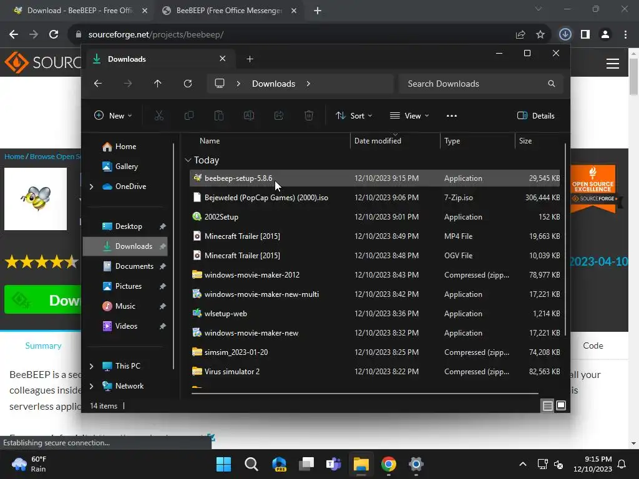Image resolution: width=639 pixels, height=479 pixels.
Task: Open the View dropdown menu
Action: click(409, 115)
